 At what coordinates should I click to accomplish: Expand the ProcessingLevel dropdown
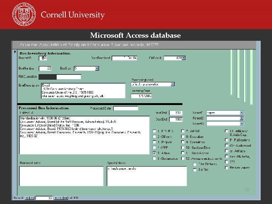[x=172, y=84]
